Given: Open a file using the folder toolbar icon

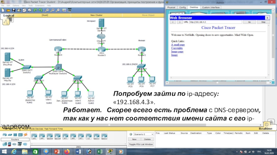Looking at the screenshot, I should [x=8, y=10].
